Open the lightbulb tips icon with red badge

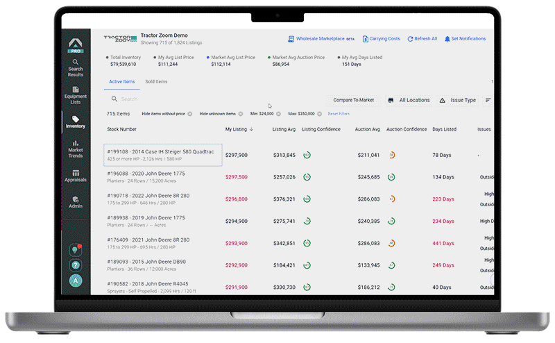(x=76, y=250)
